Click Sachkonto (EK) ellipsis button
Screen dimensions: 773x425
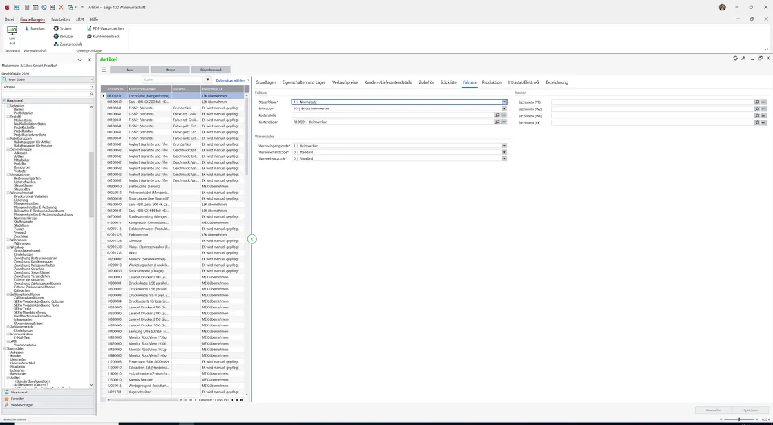pos(764,122)
